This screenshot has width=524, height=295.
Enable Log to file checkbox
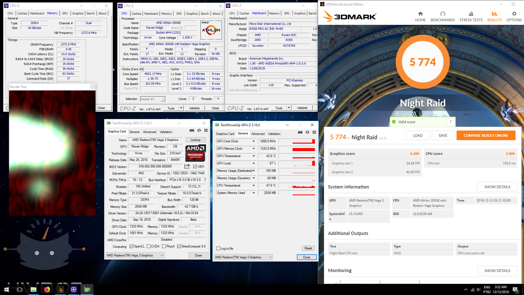(x=218, y=248)
